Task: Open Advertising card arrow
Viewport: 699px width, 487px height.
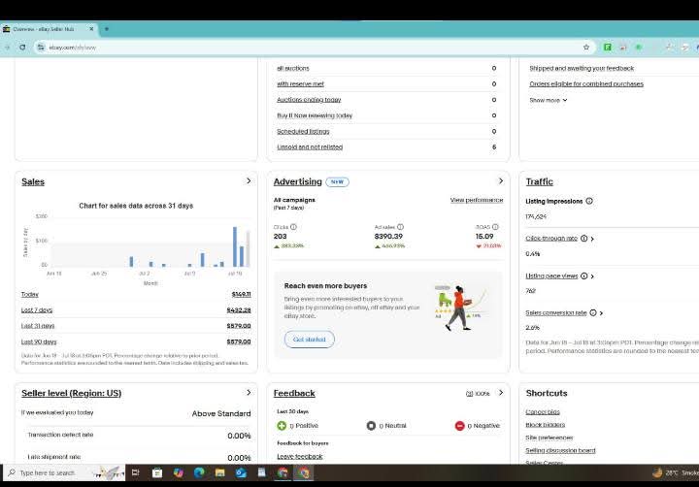Action: click(x=501, y=180)
